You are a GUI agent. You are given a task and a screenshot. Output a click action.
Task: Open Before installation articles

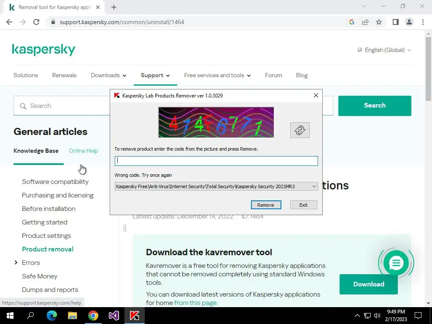click(49, 208)
